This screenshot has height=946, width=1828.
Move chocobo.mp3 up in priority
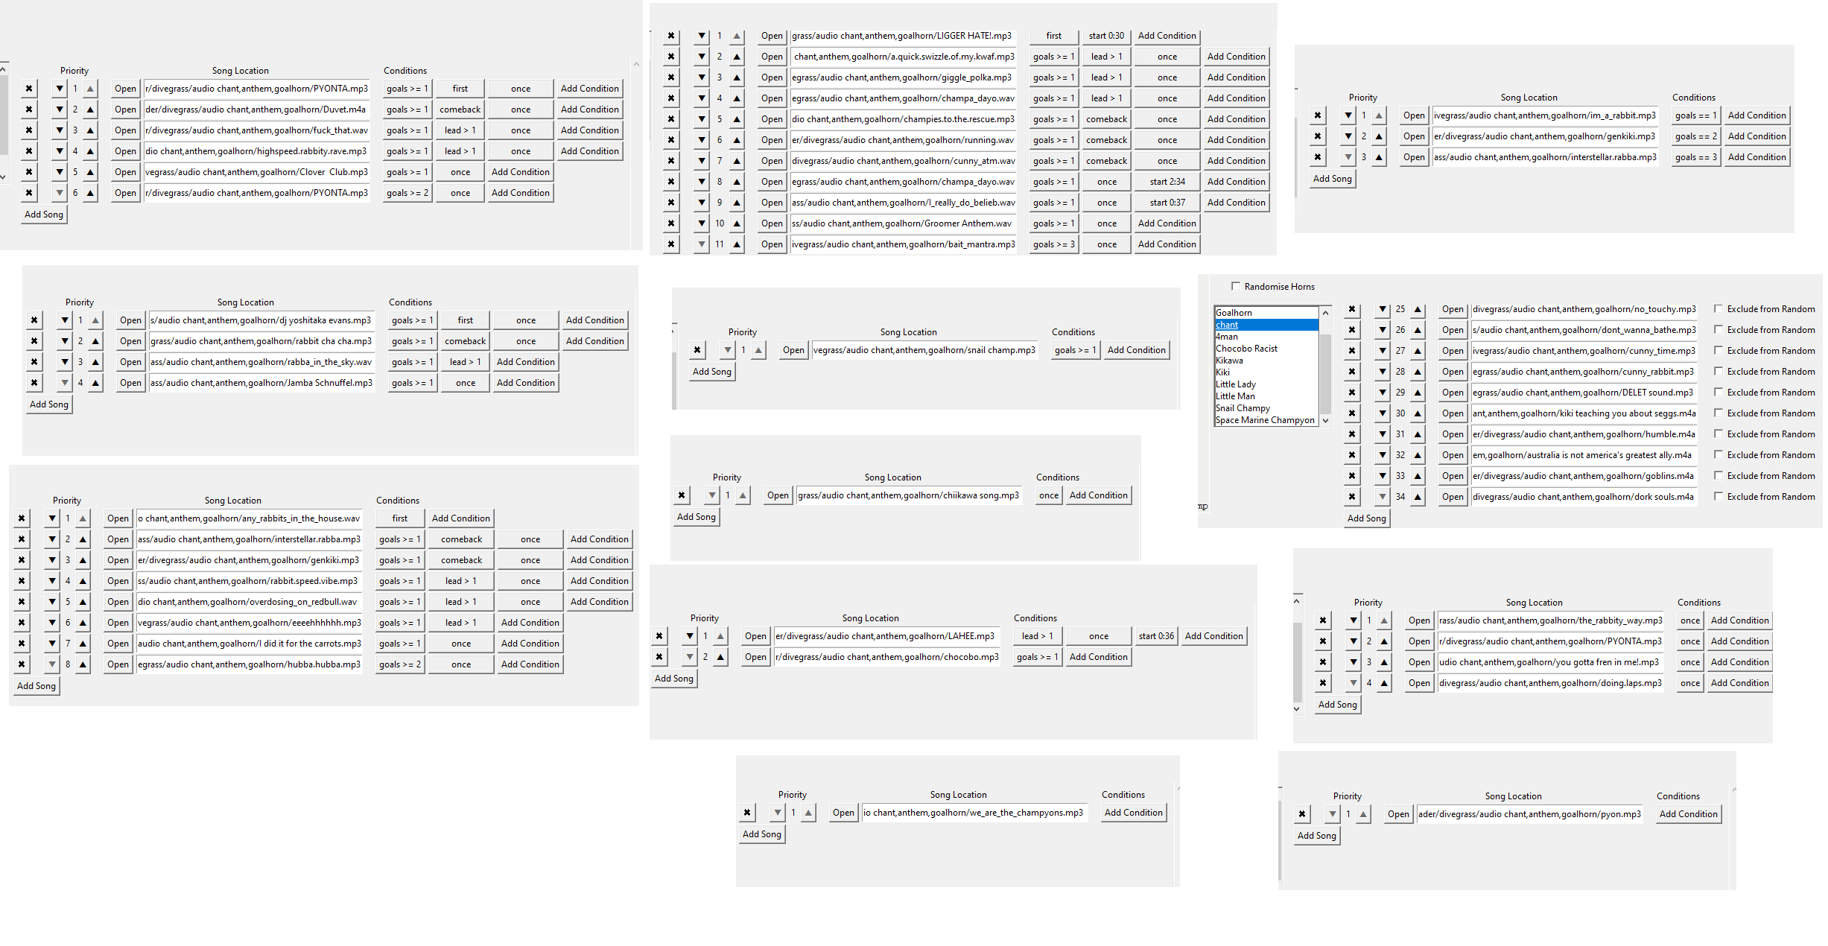tap(720, 657)
